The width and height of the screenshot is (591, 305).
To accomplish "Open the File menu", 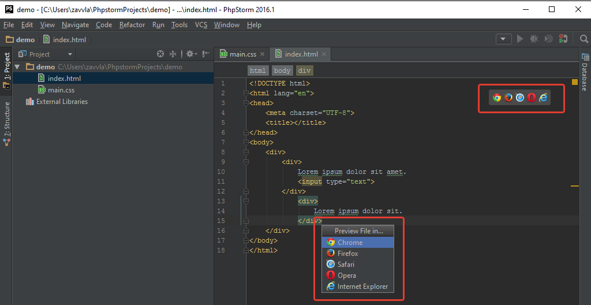I will [x=8, y=25].
